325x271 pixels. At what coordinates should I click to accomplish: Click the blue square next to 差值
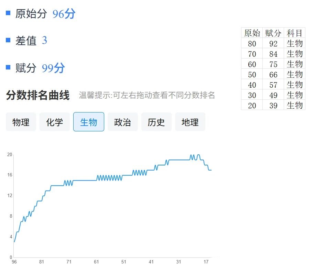pos(8,40)
